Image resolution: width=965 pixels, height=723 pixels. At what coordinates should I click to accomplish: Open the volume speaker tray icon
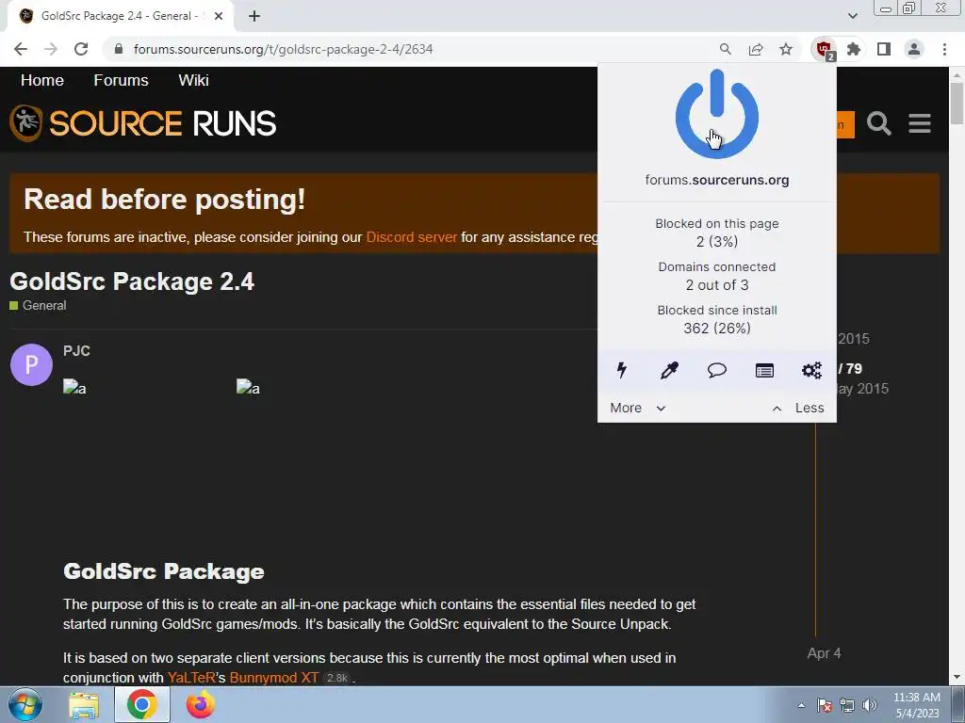pos(870,705)
